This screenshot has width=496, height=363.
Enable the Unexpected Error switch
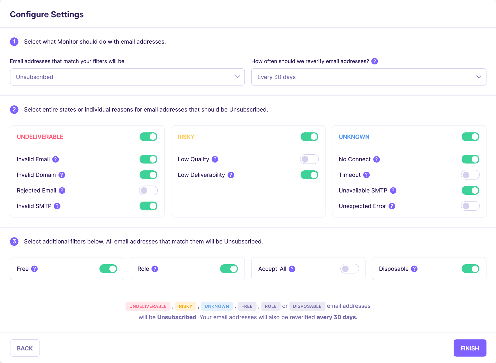[x=470, y=206]
